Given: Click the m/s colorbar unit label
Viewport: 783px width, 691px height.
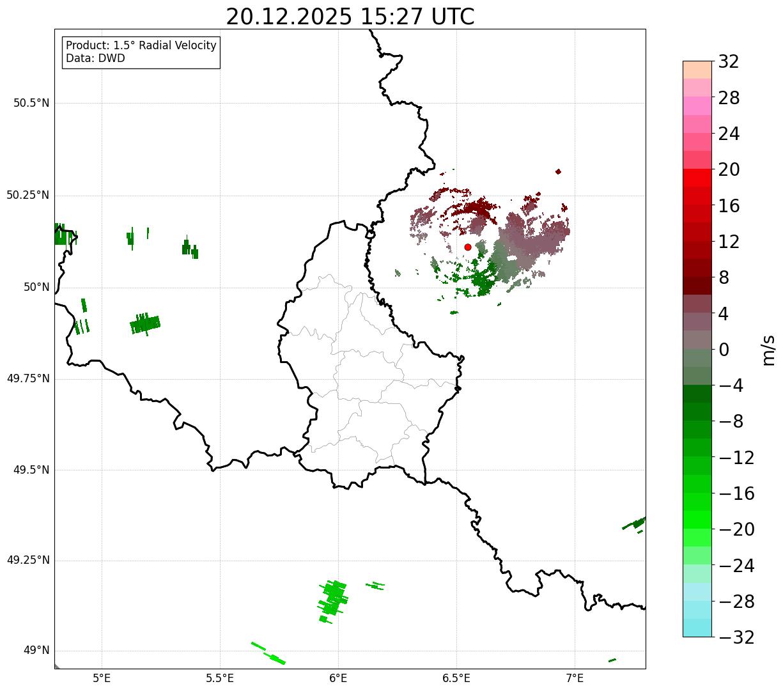Looking at the screenshot, I should click(768, 350).
